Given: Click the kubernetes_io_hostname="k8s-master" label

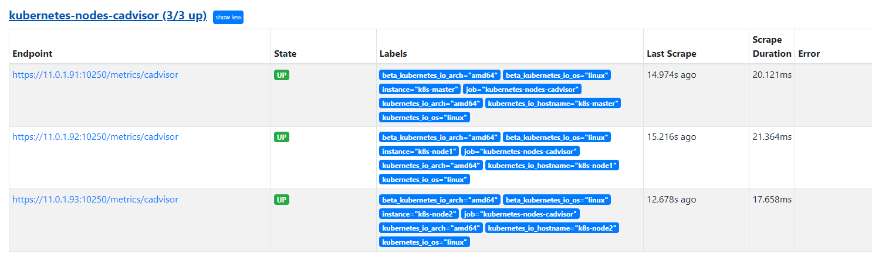Looking at the screenshot, I should [553, 104].
